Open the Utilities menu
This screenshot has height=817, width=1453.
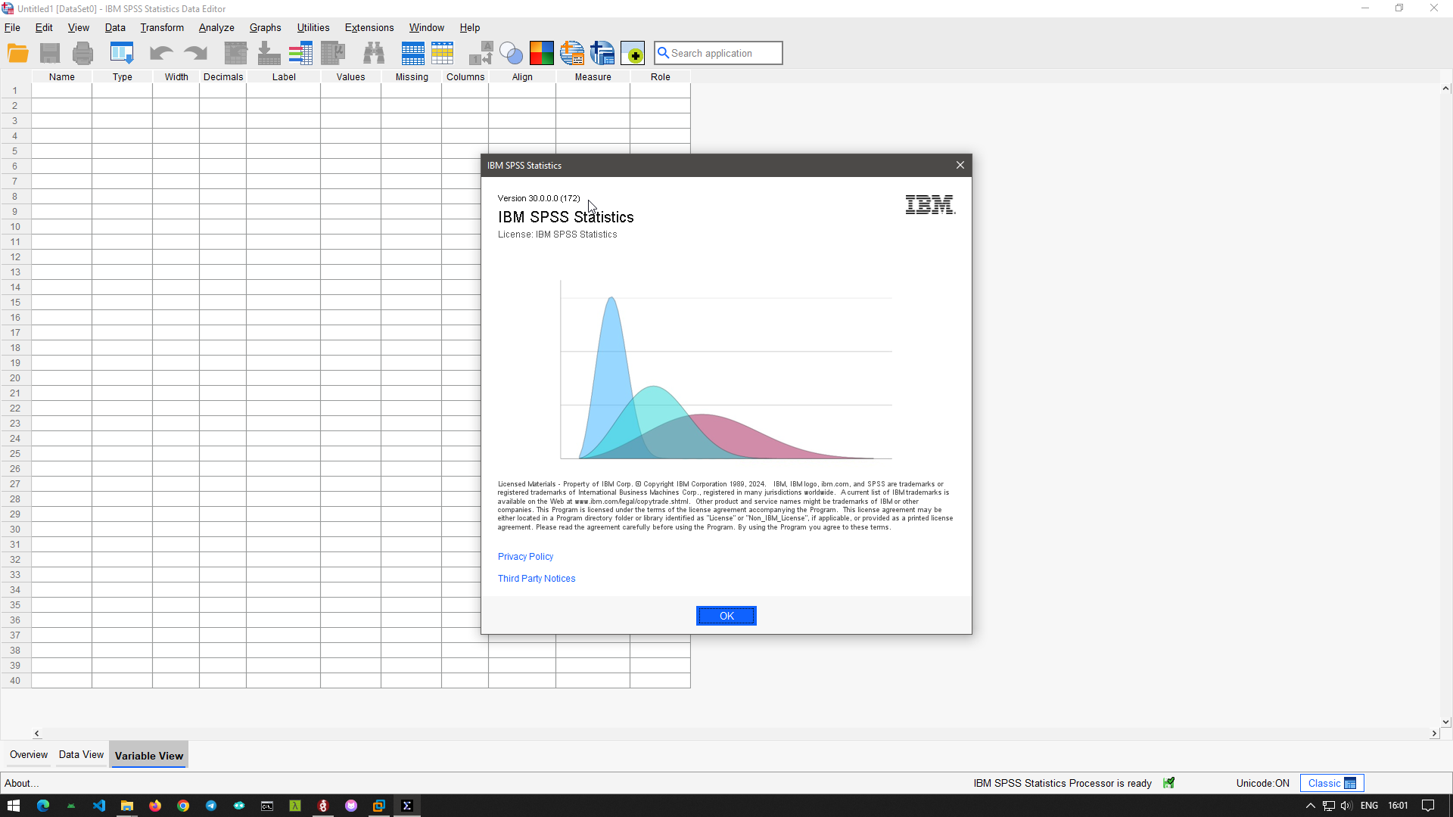(313, 27)
